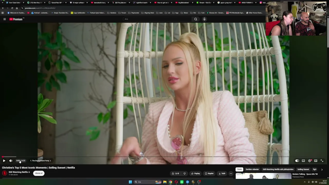
Task: Open the Opera browser taskbar icon
Action: (176, 182)
